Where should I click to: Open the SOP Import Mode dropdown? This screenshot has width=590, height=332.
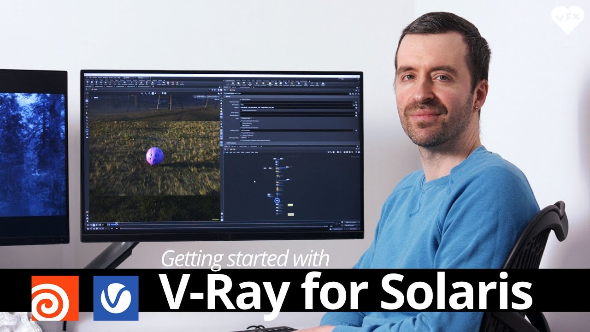tap(245, 137)
